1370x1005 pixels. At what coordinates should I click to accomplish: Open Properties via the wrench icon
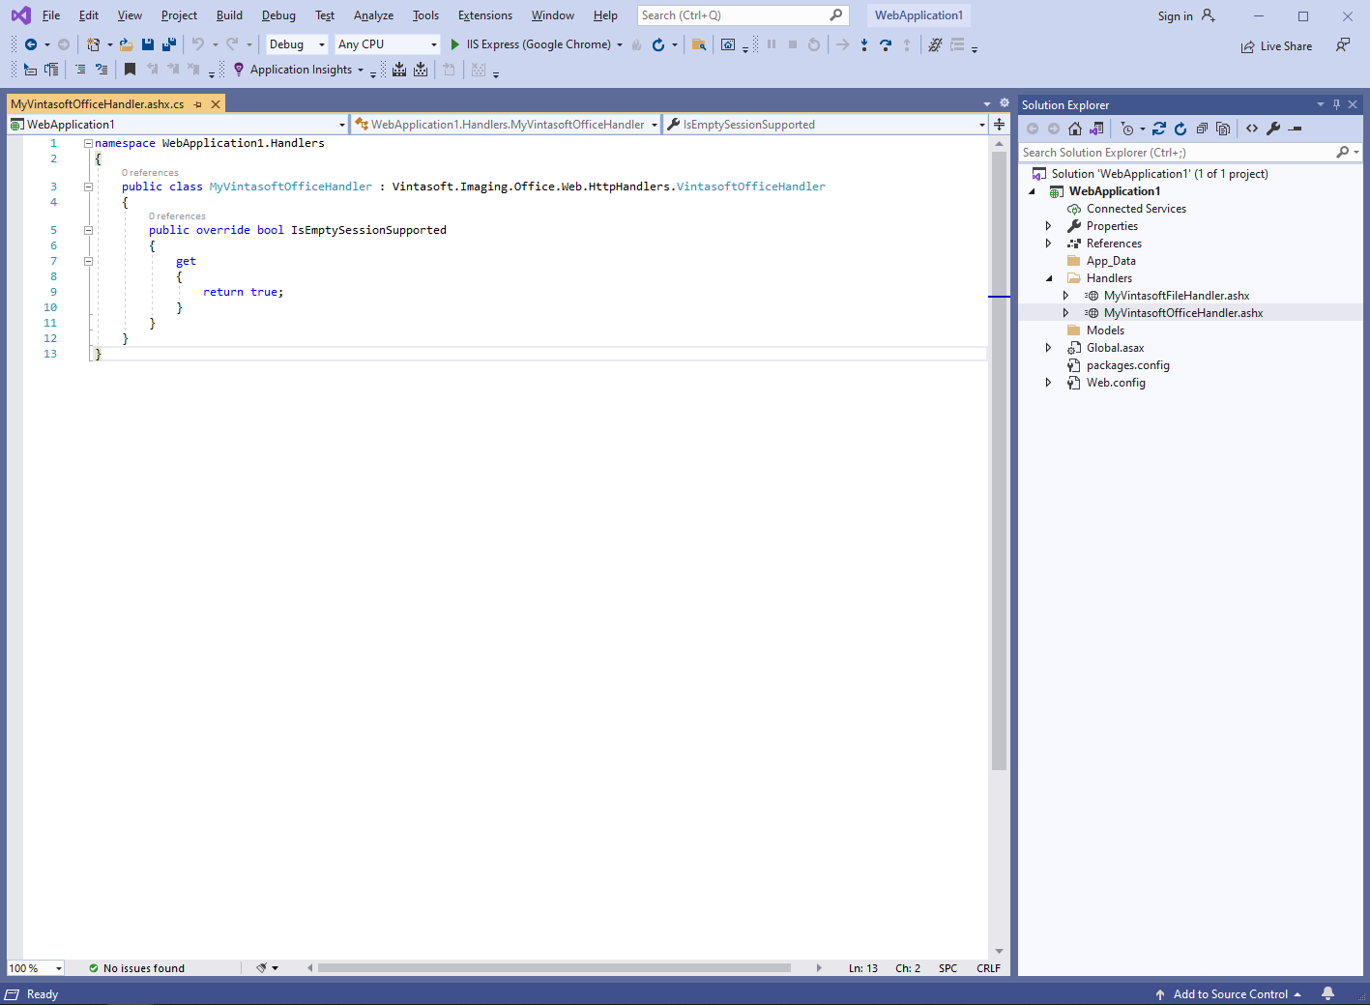(x=1273, y=129)
